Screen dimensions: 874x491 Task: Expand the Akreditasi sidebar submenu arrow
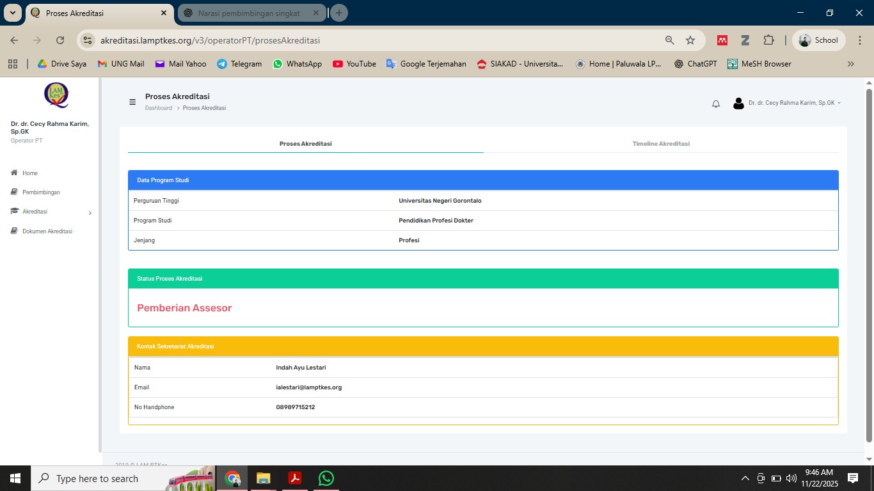click(x=90, y=213)
